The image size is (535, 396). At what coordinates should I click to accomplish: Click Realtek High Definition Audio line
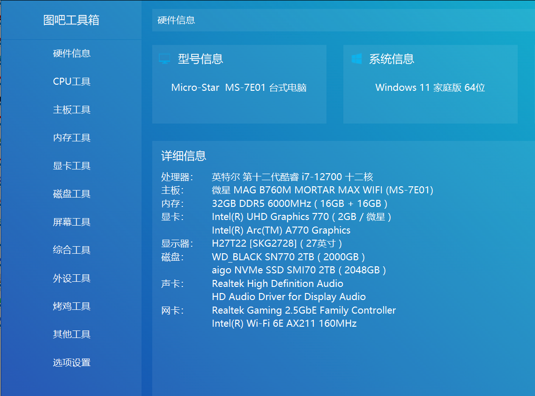pos(277,284)
